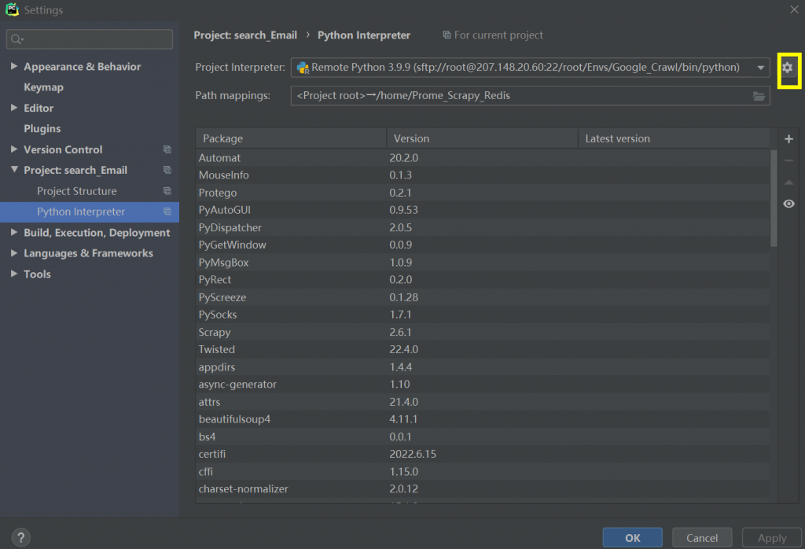Image resolution: width=805 pixels, height=549 pixels.
Task: Click the Path mappings text field
Action: tap(531, 96)
